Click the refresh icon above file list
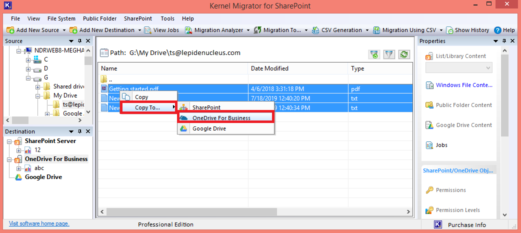Image resolution: width=521 pixels, height=233 pixels. 404,54
